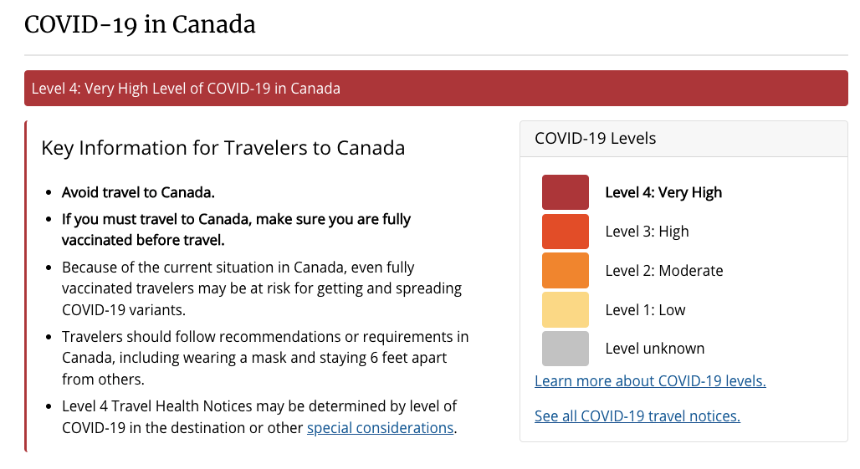
Task: Click the dark red Level 4 color swatch
Action: tap(565, 192)
